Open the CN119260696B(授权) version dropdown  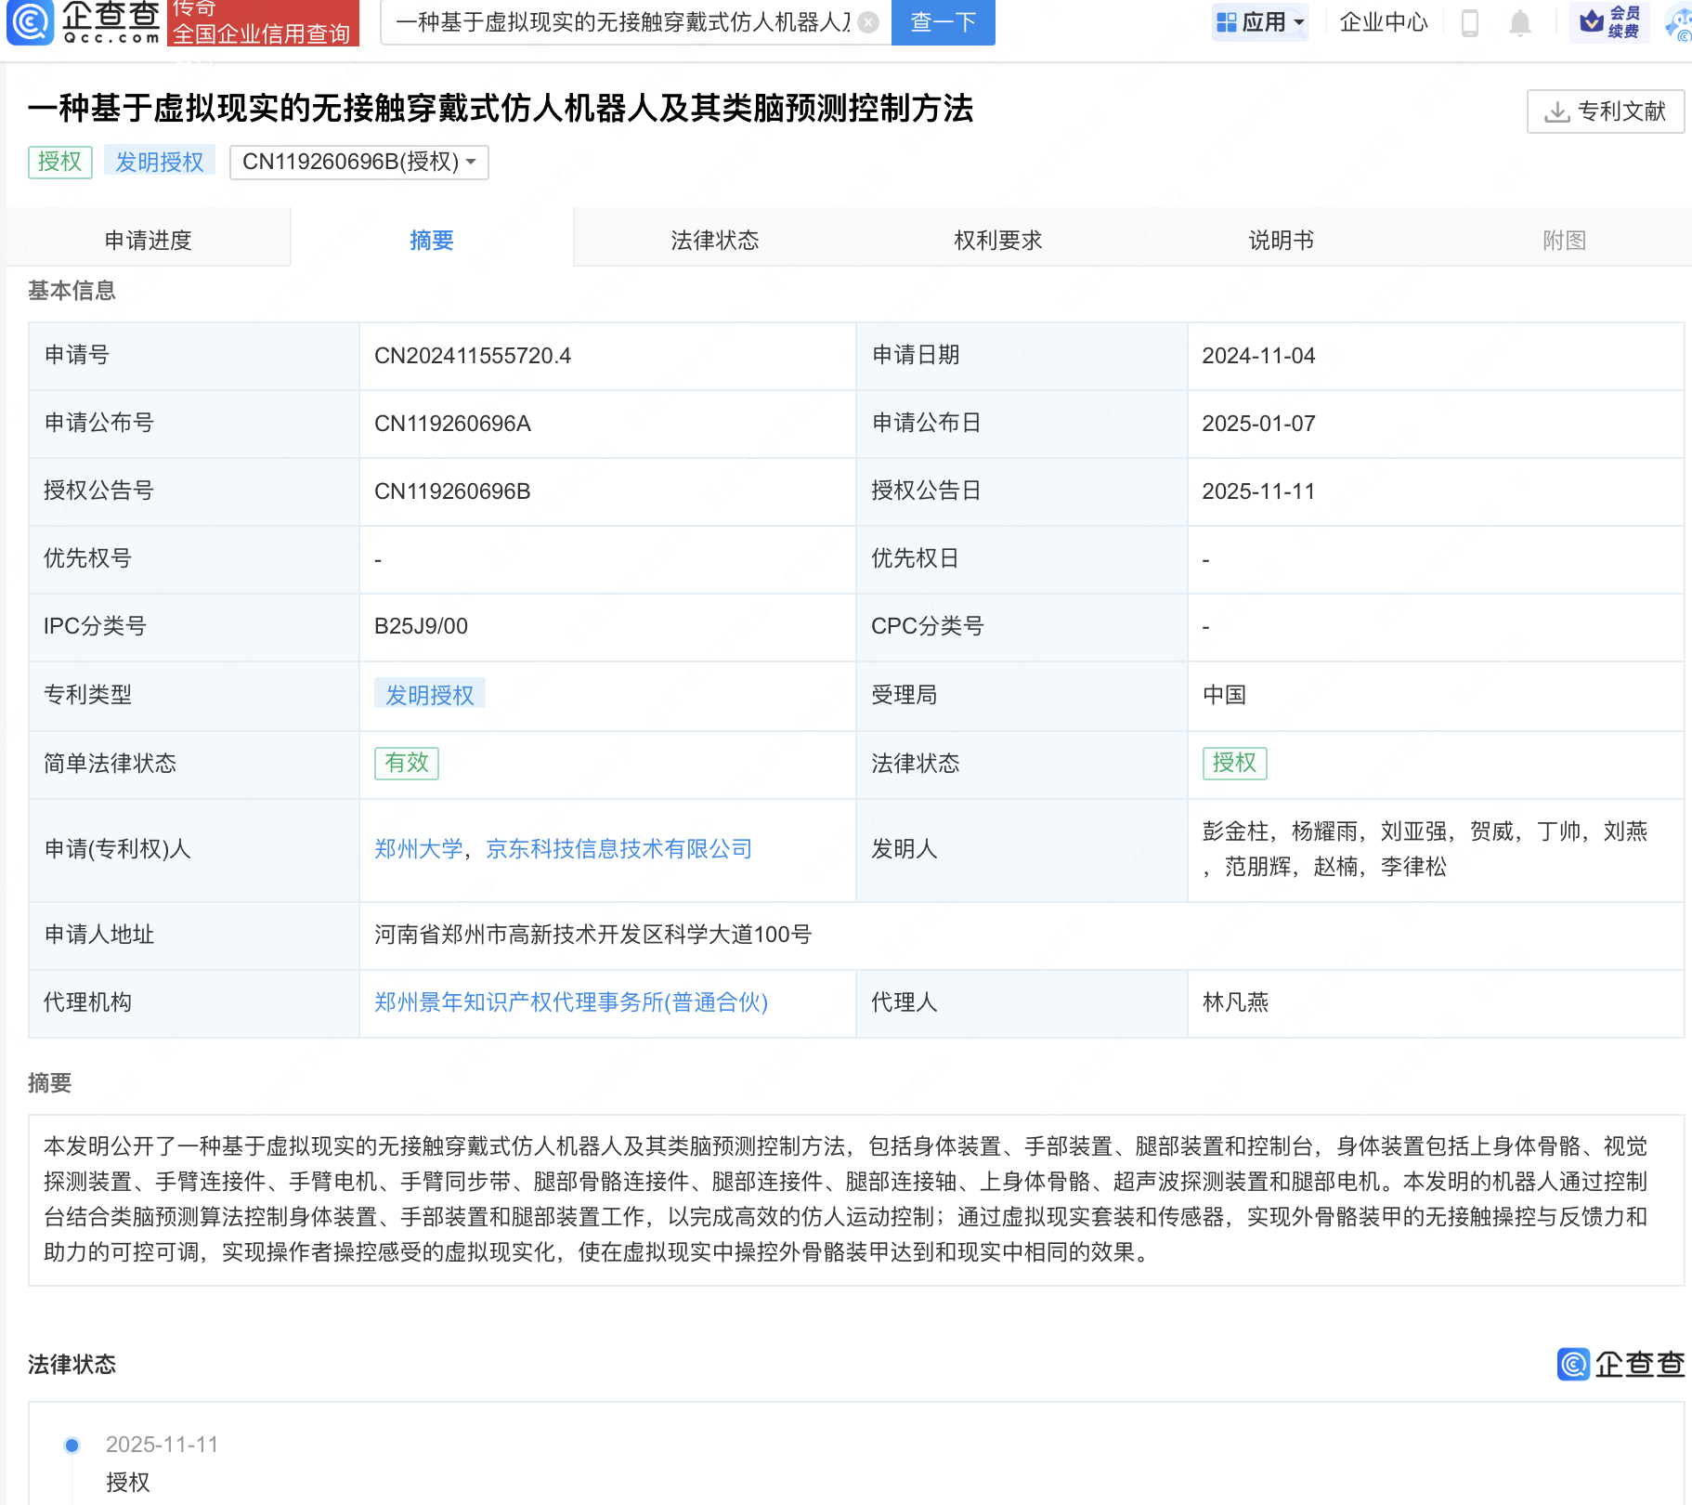(358, 162)
